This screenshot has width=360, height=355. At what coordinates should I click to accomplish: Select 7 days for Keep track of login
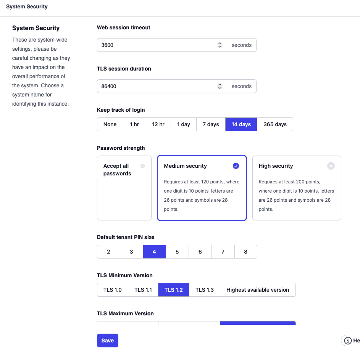click(210, 124)
